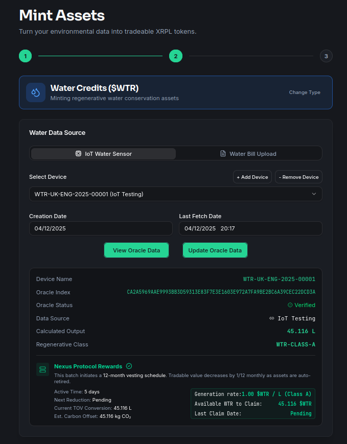Click Change Type link
This screenshot has width=347, height=444.
305,92
